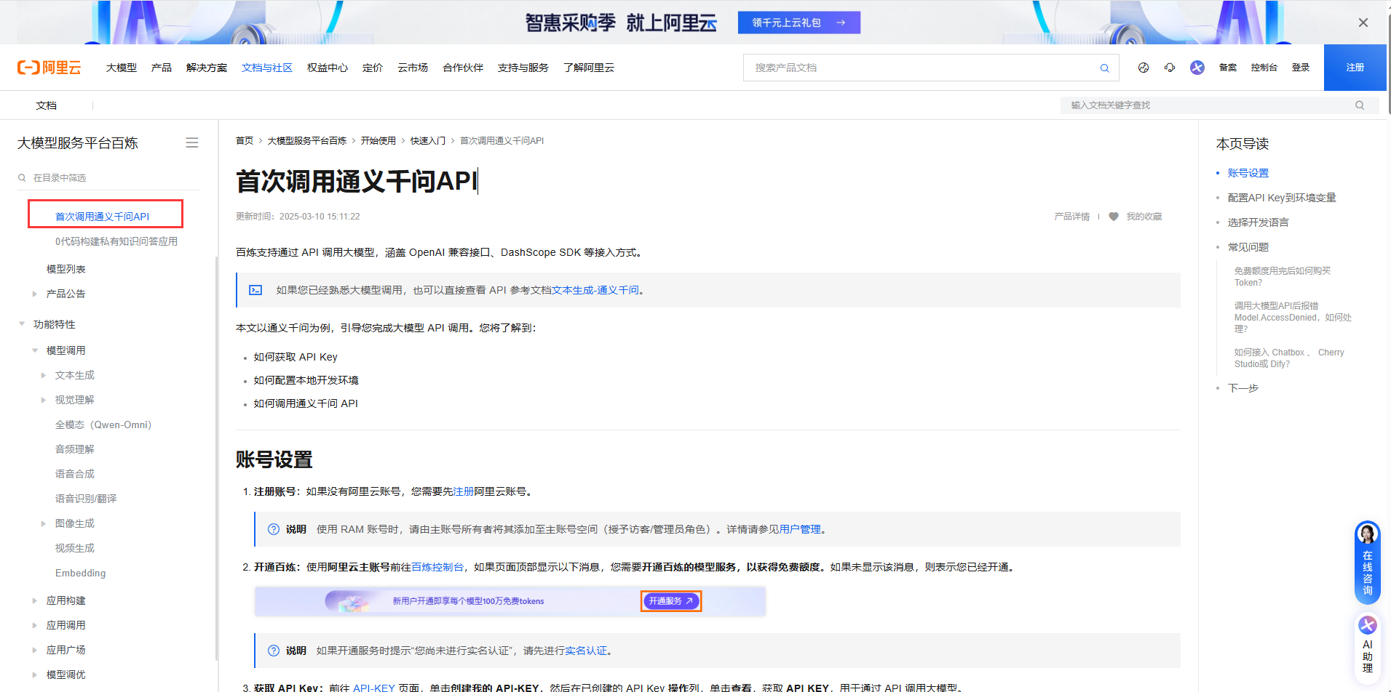Click the 在目录中筛选 filter field

click(x=109, y=177)
